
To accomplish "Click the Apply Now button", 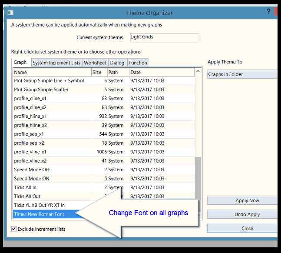I will (242, 200).
